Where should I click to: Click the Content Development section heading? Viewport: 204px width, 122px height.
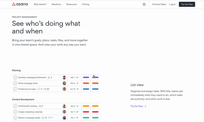23,99
